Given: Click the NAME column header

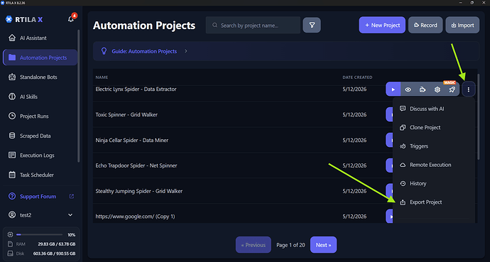Looking at the screenshot, I should click(102, 77).
